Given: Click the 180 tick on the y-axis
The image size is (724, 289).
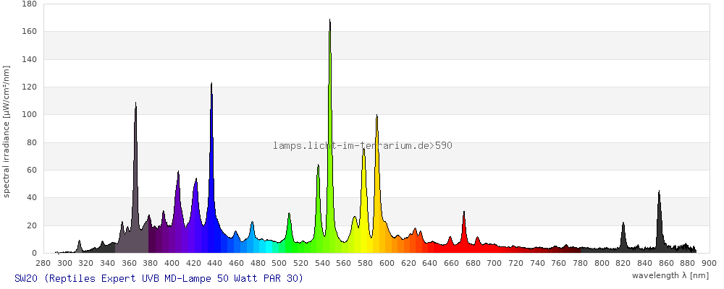Looking at the screenshot, I should (x=30, y=4).
